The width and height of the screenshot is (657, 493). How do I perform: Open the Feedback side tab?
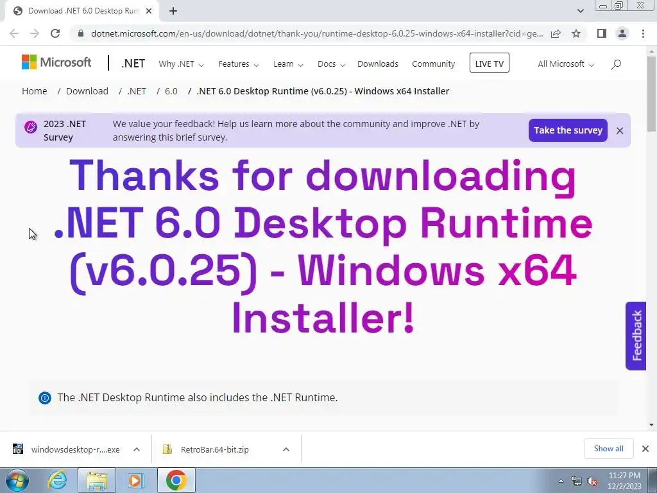636,336
